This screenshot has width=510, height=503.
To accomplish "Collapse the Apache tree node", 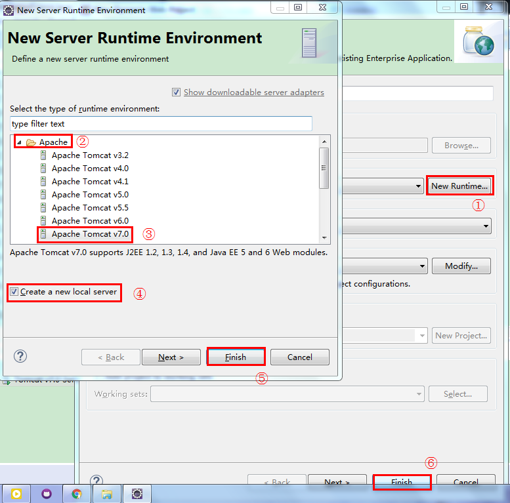I will 19,142.
